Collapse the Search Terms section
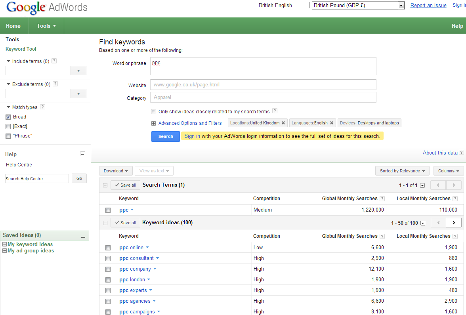 105,185
